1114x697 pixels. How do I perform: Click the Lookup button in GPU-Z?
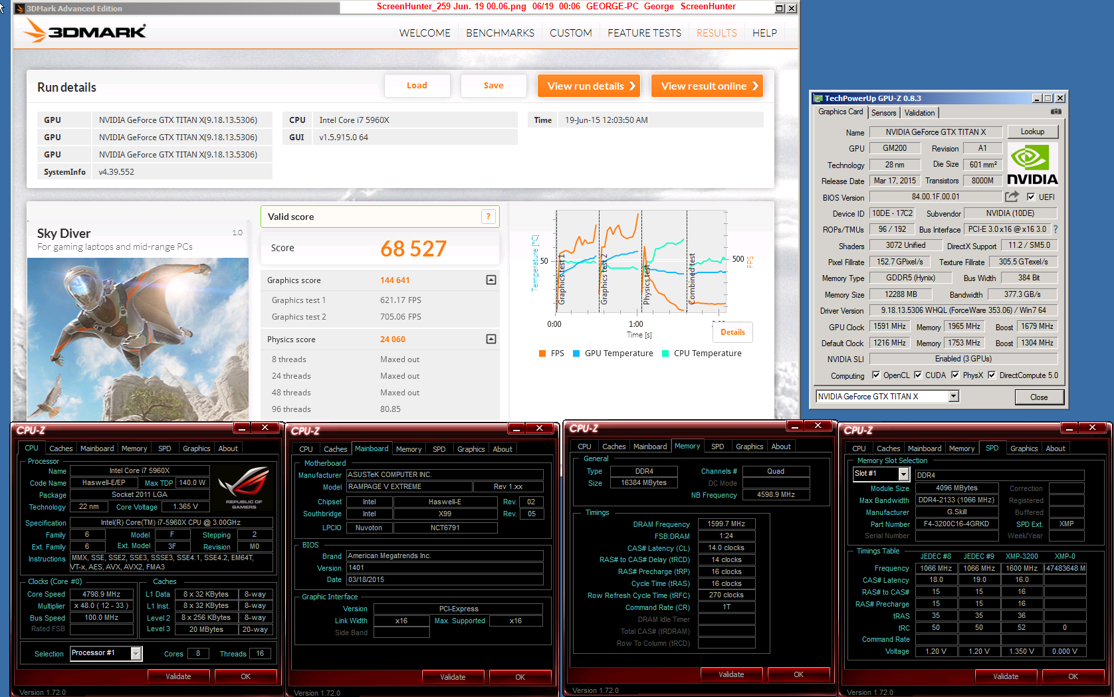1032,132
